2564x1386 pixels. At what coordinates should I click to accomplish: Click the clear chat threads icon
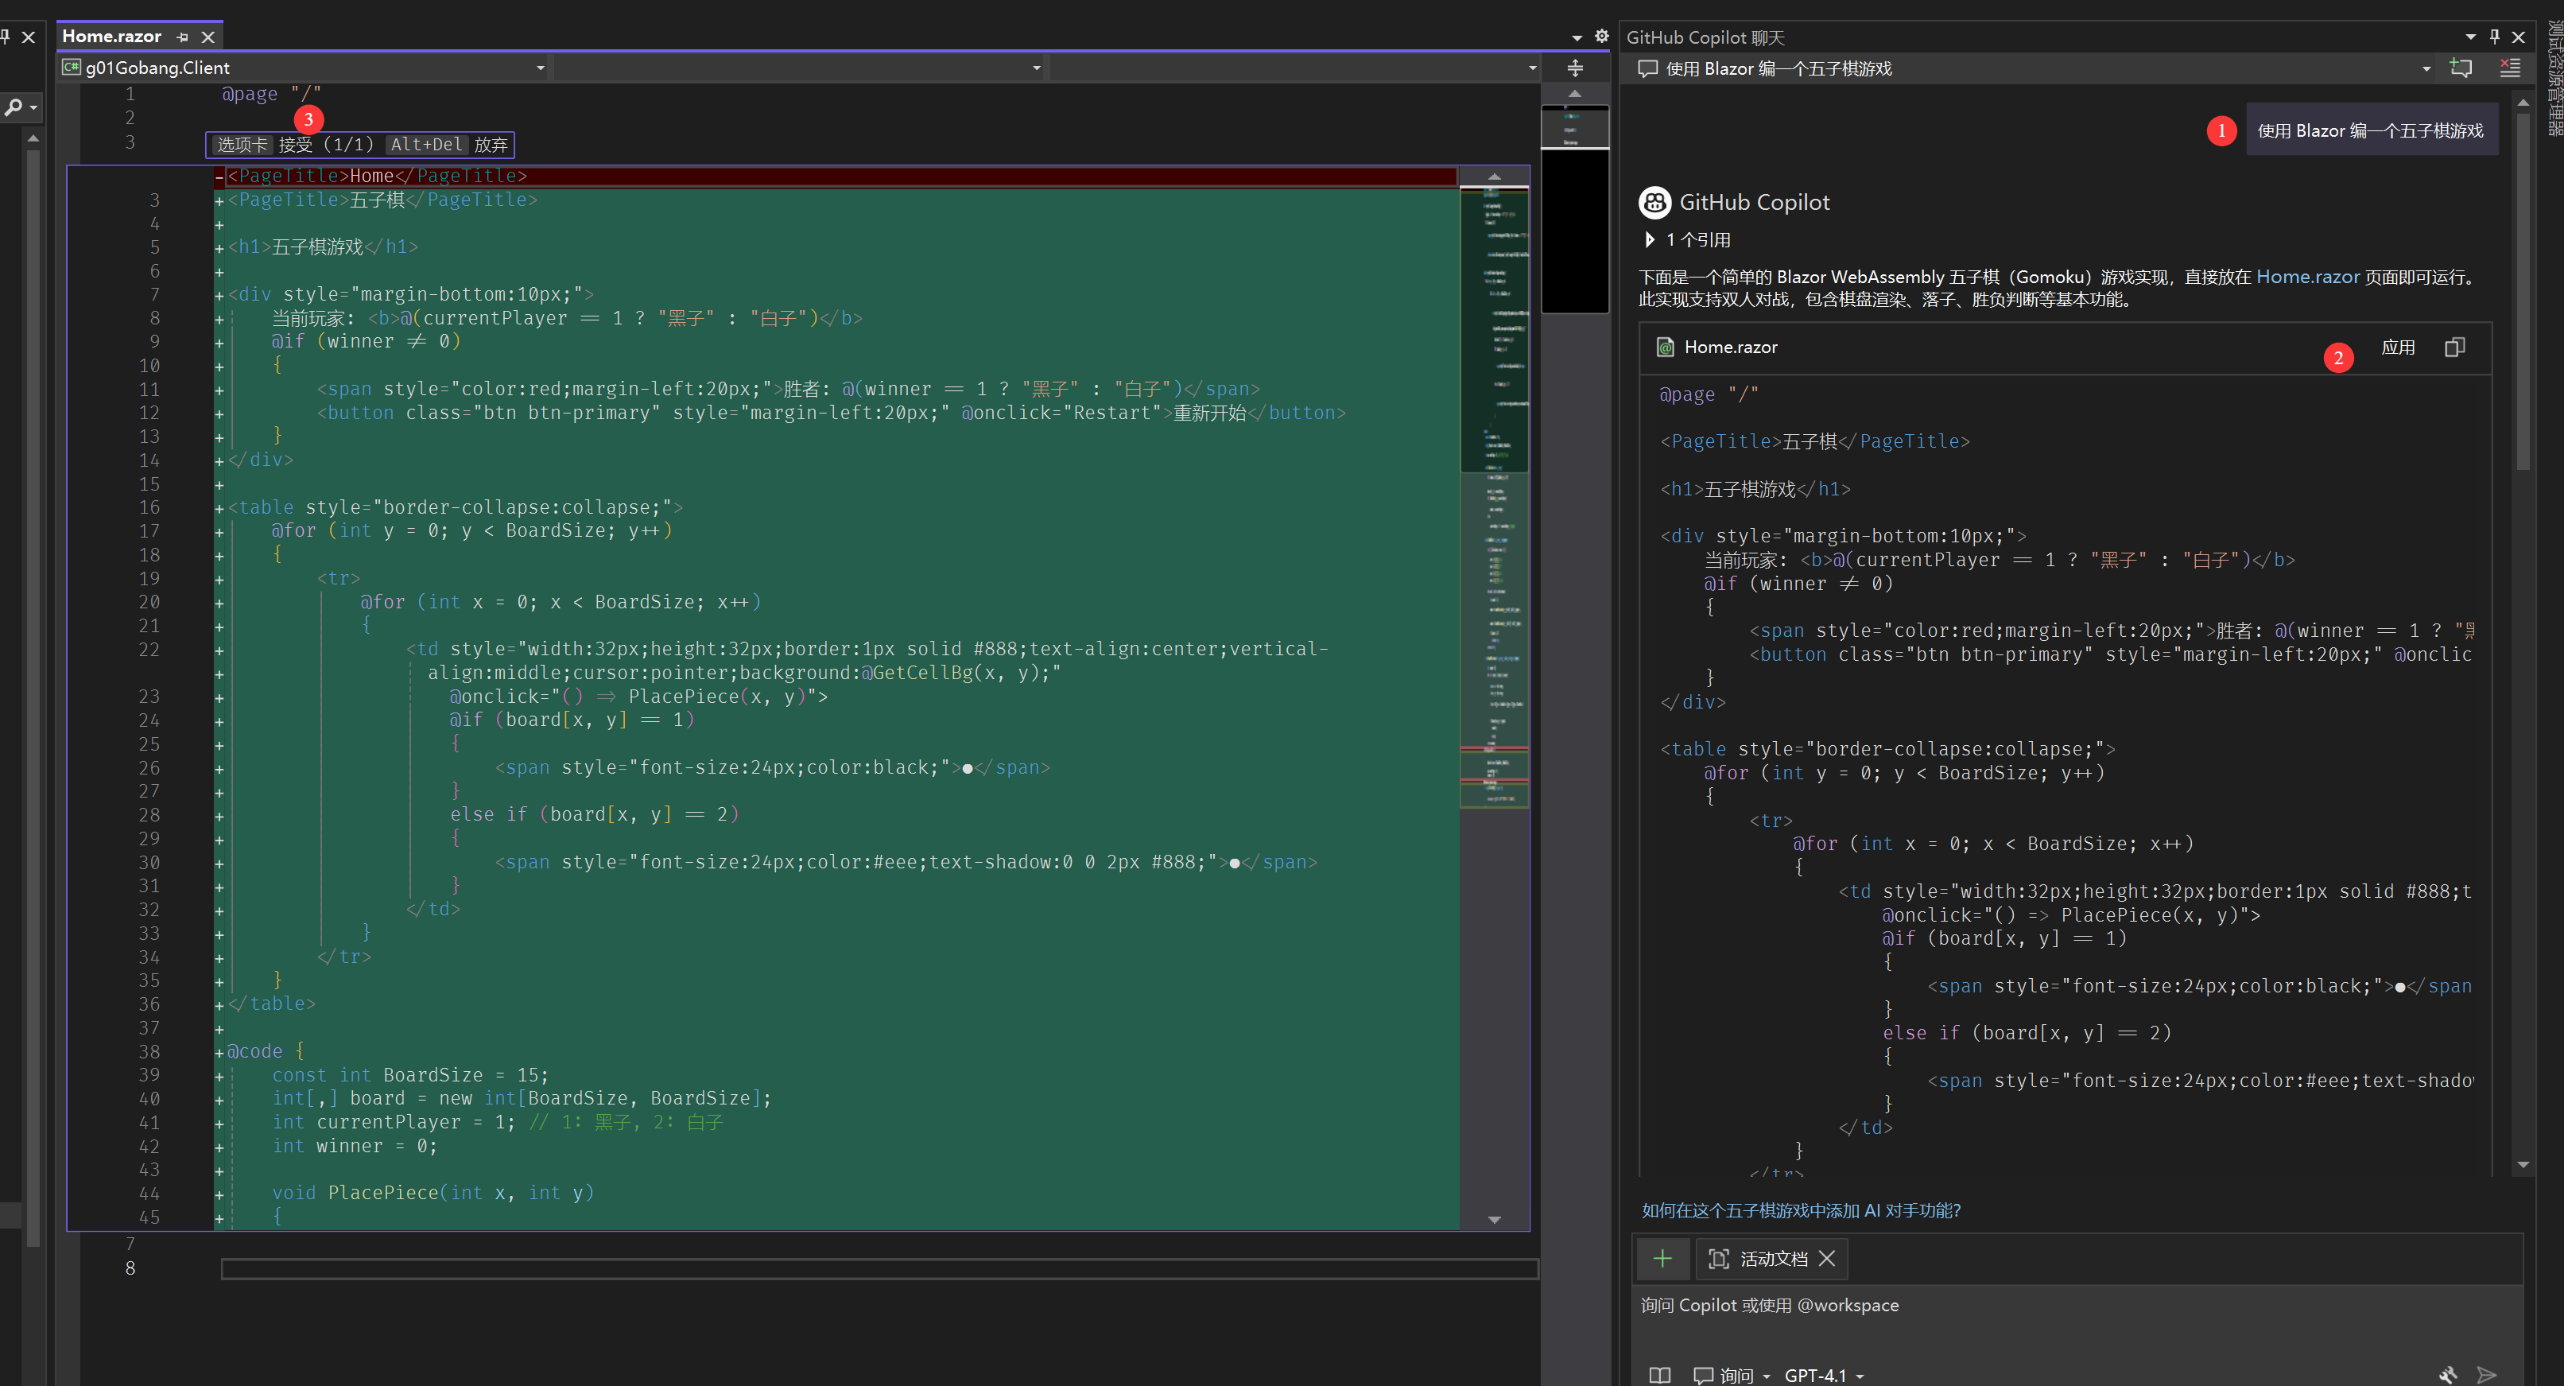[2509, 68]
